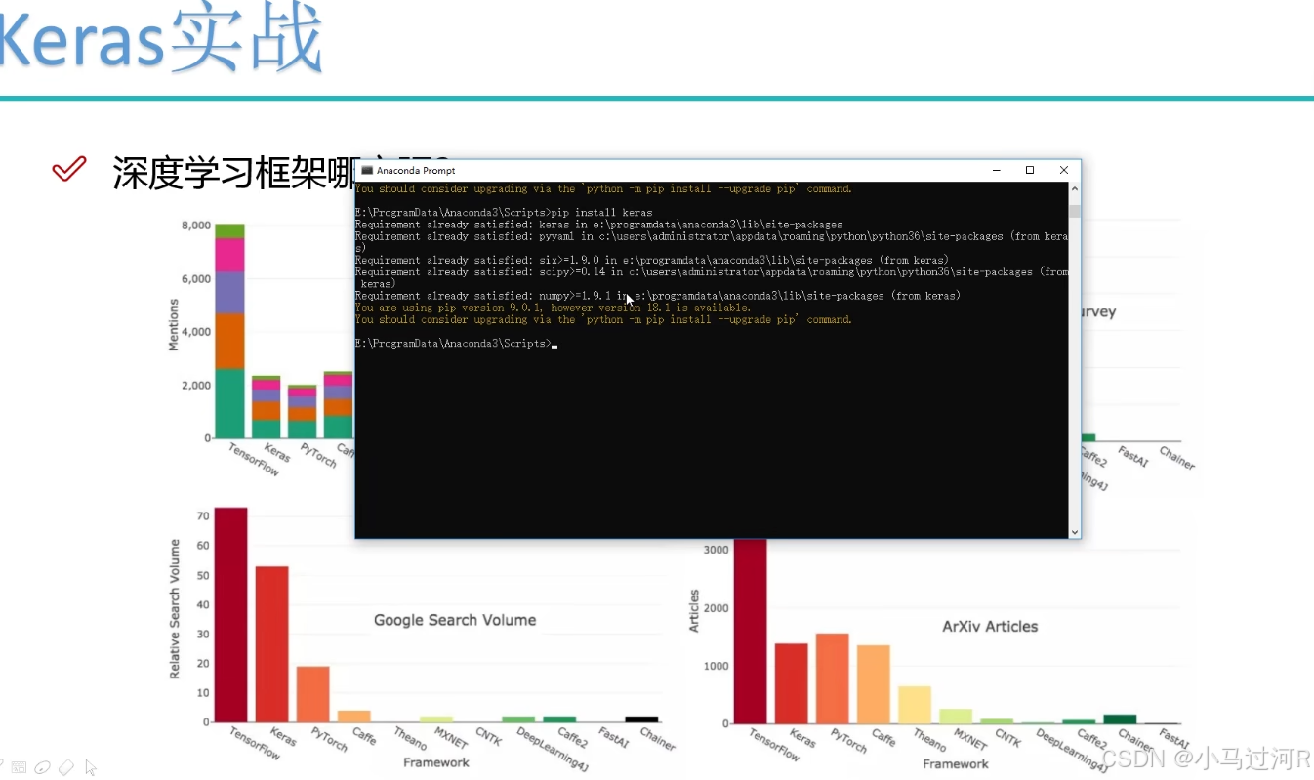This screenshot has width=1314, height=780.
Task: Click the 'Keras实战' slide title
Action: [159, 41]
